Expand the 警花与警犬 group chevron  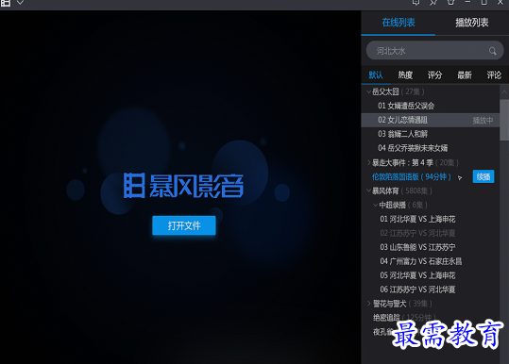pos(368,304)
